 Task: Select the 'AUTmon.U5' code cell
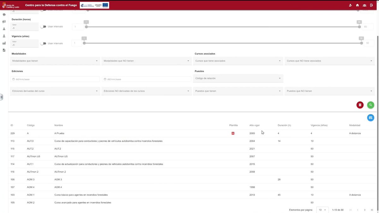coord(33,157)
